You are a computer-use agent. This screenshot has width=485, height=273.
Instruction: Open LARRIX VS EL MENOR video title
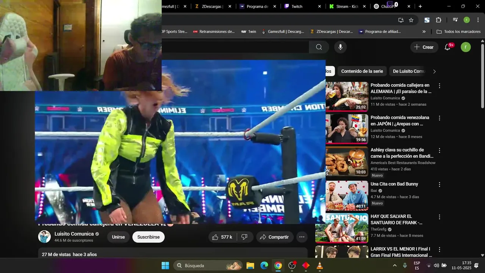401,252
